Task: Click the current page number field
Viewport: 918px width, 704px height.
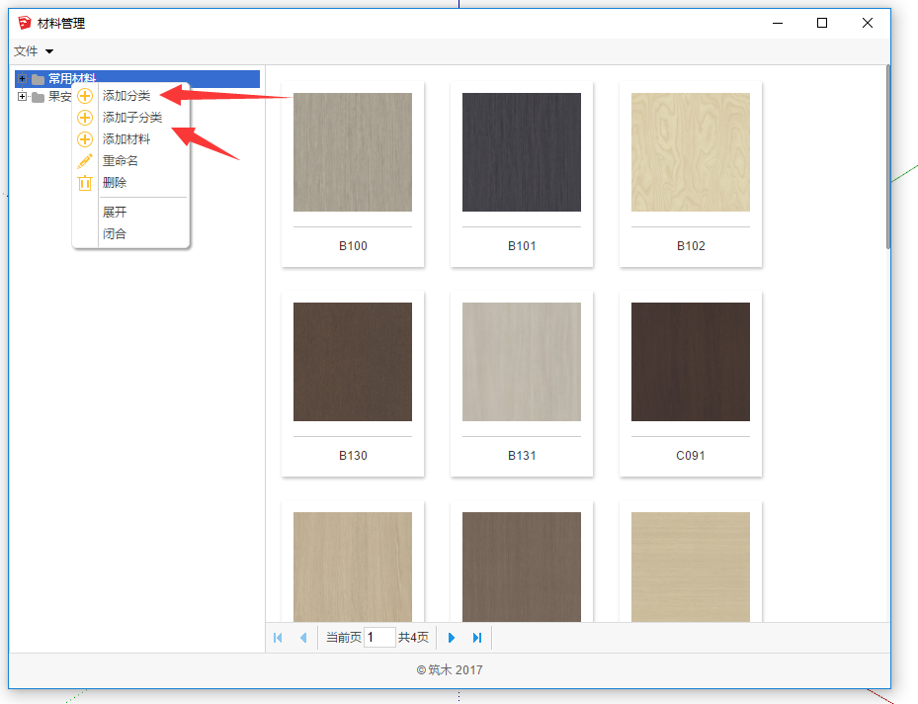Action: (379, 638)
